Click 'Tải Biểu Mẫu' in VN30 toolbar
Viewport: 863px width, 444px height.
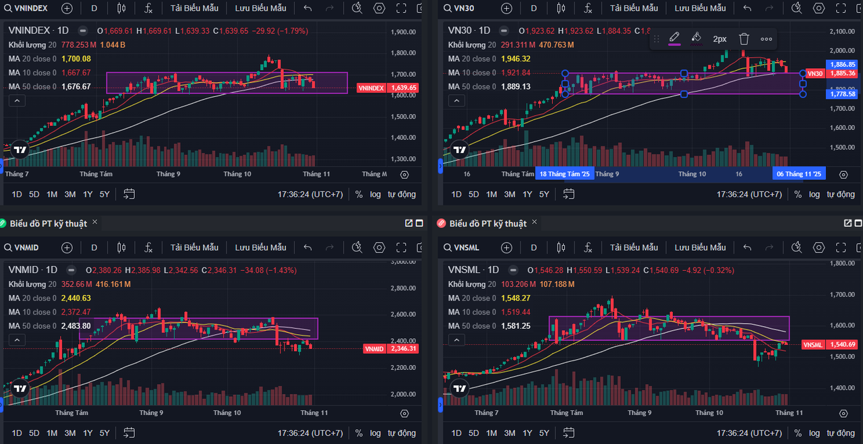click(634, 8)
